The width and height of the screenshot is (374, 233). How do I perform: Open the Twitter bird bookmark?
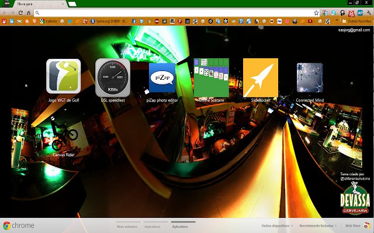coord(70,21)
